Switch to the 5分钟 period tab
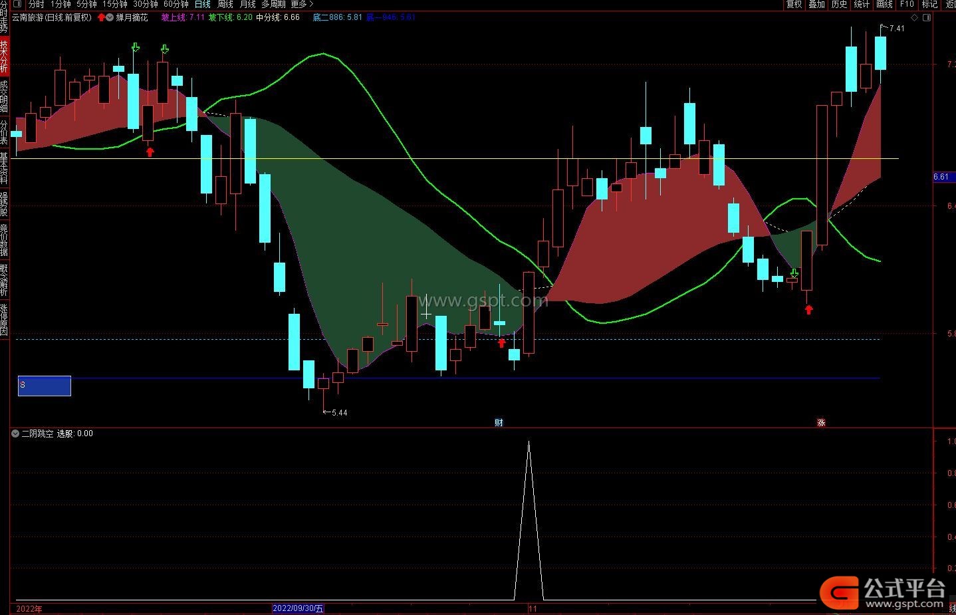 pos(86,4)
